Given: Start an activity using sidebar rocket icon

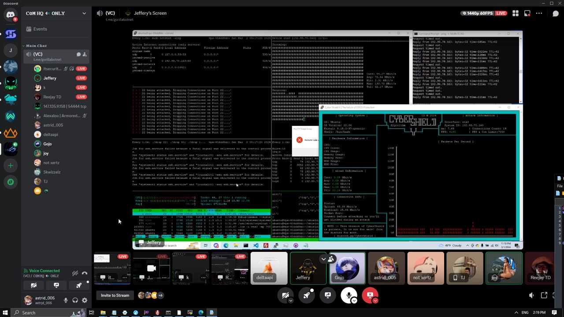Looking at the screenshot, I should (x=79, y=285).
